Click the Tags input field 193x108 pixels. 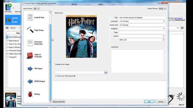tap(142, 32)
